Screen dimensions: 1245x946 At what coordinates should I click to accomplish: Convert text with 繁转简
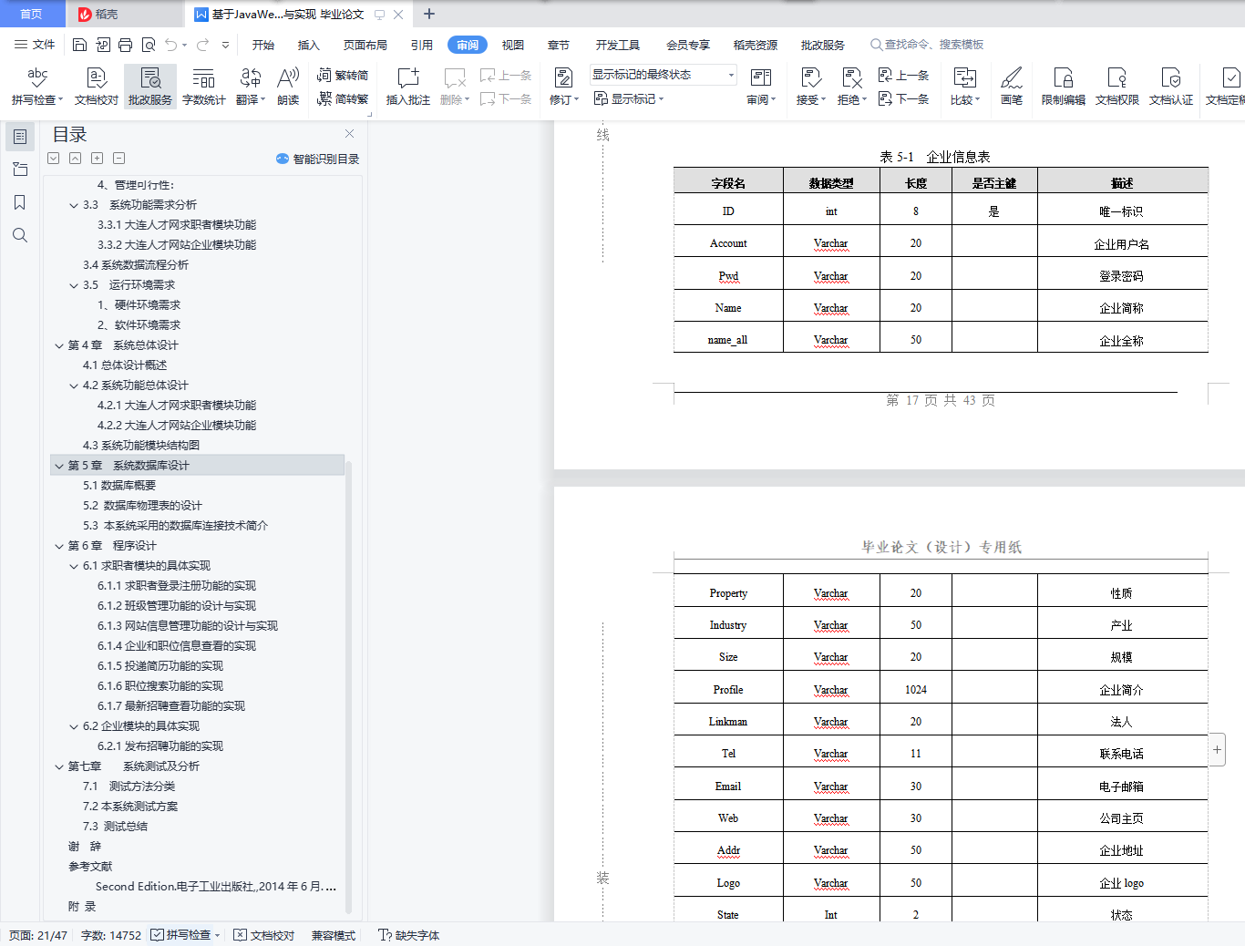(x=343, y=76)
